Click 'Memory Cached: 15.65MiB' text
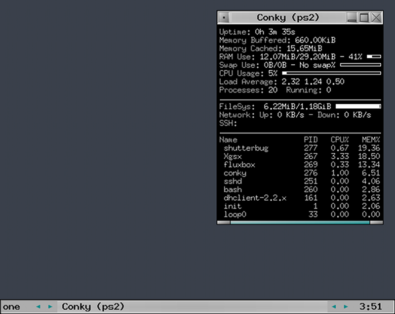This screenshot has height=314, width=395. 271,48
